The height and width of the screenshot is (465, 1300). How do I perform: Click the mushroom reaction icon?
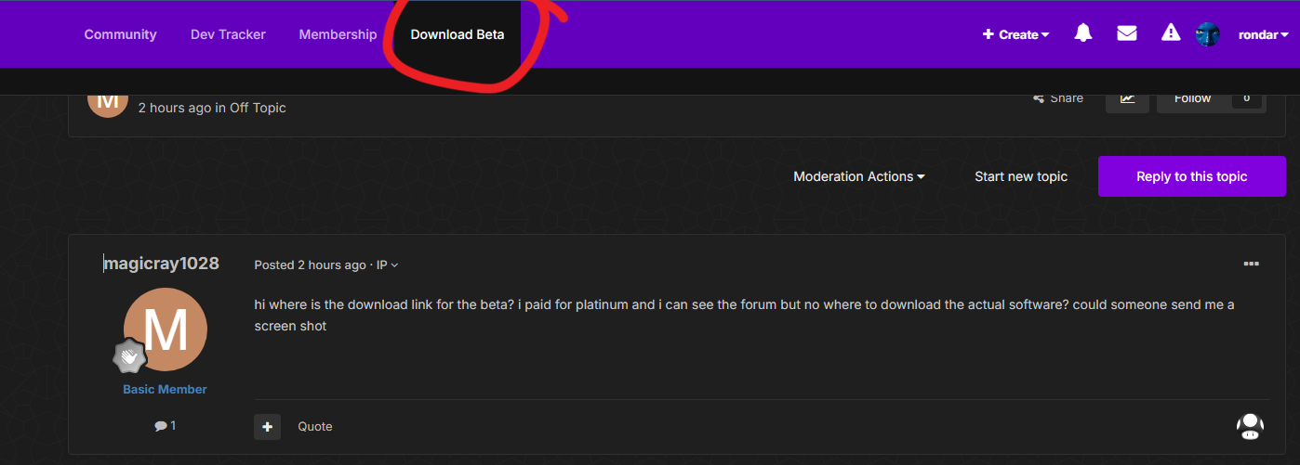(1250, 426)
